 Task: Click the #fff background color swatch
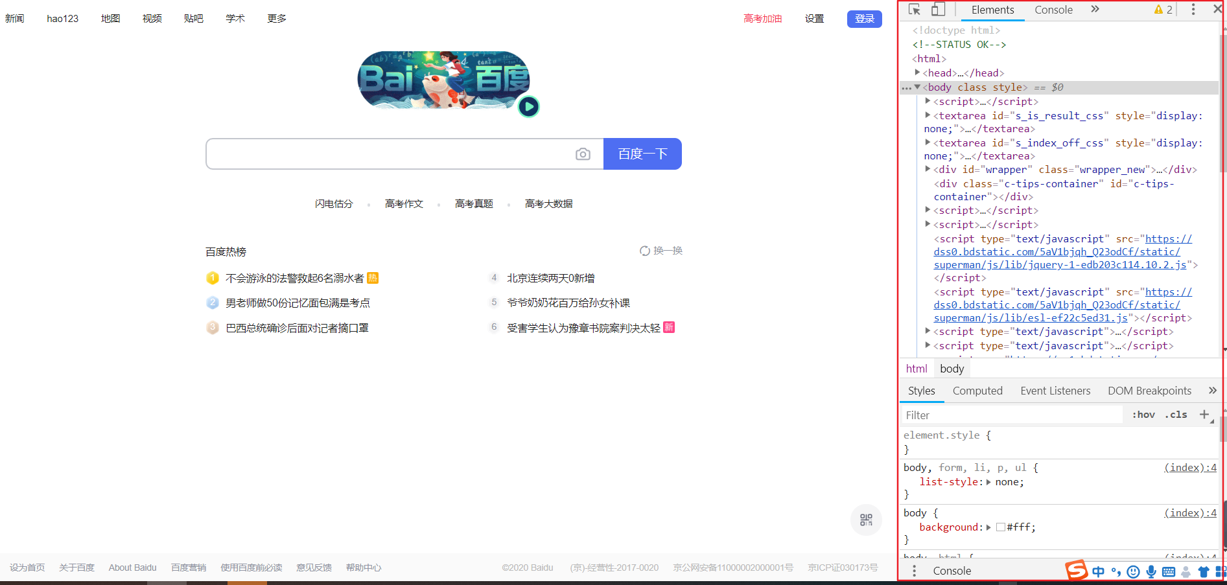coord(1001,527)
